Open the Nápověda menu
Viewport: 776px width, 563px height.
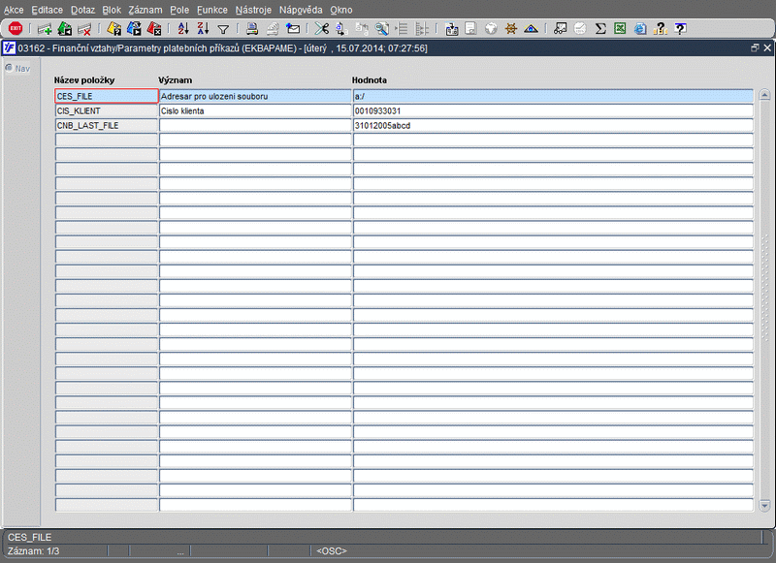301,10
